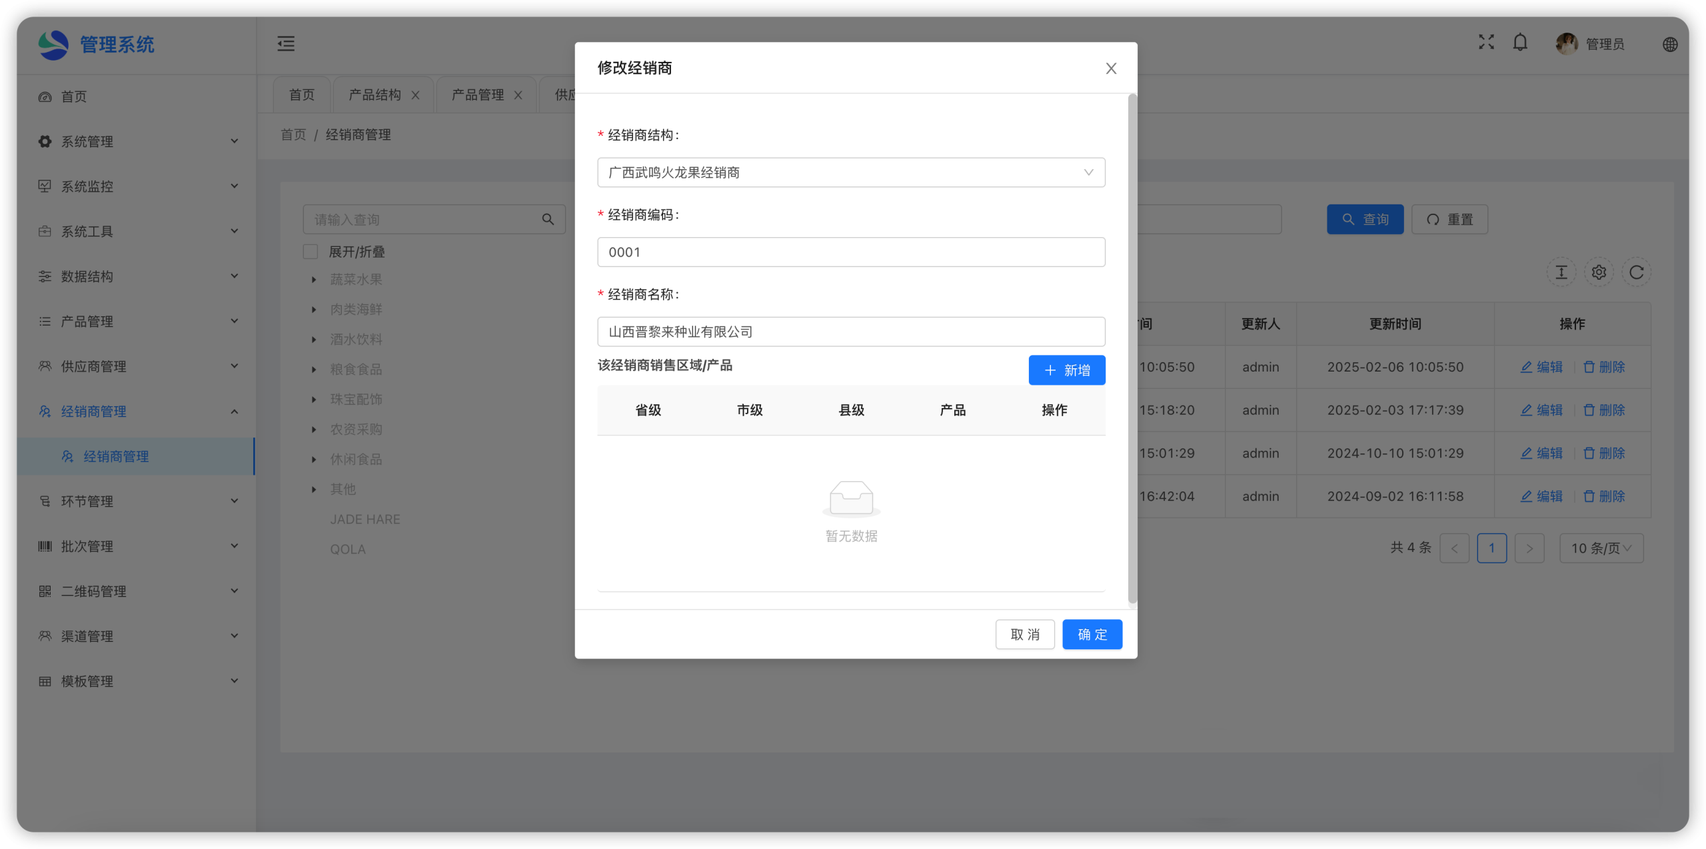
Task: Open the 10 条/页 page size selector
Action: (1601, 548)
